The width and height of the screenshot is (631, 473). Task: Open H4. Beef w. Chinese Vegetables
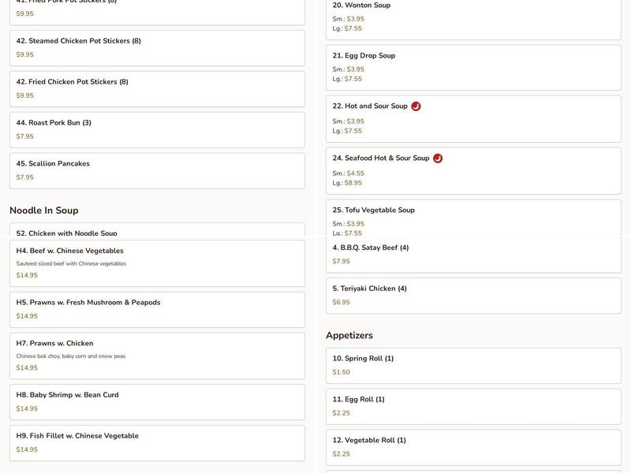157,263
